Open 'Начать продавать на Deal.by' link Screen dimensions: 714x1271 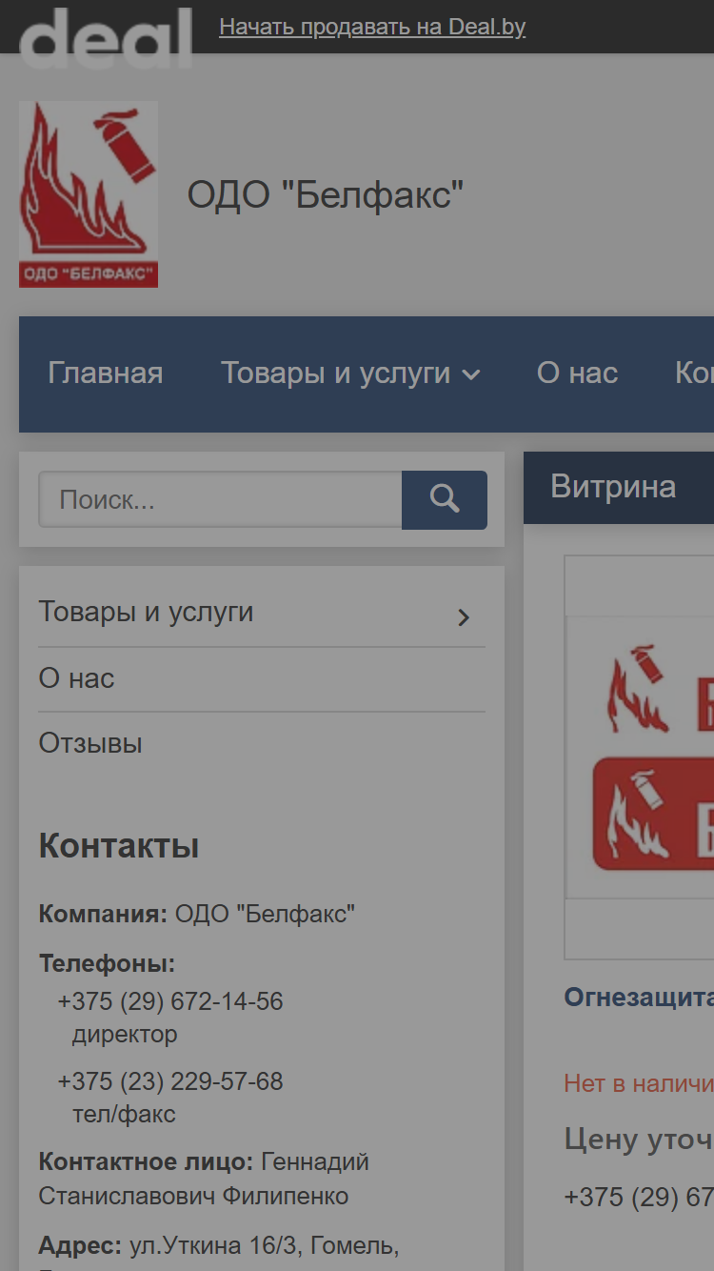point(372,27)
